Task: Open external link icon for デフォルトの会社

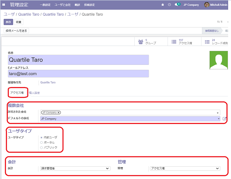Action: pyautogui.click(x=224, y=119)
